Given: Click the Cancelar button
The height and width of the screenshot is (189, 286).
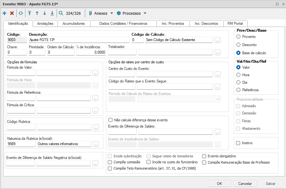Looking at the screenshot, I should point(245,184).
